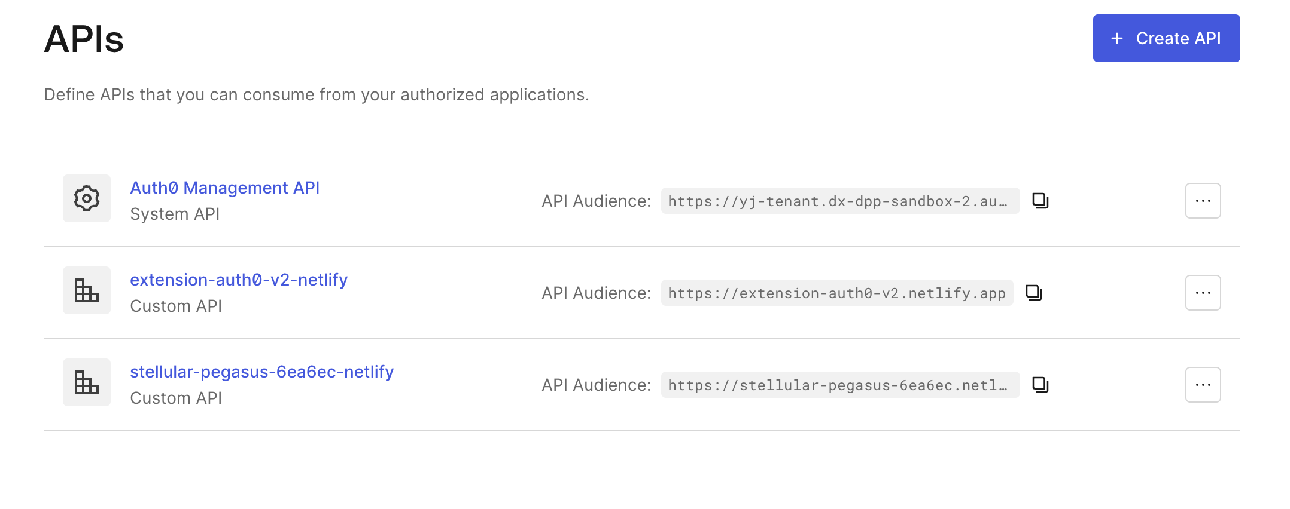Open more options for Auth0 Management API
The height and width of the screenshot is (509, 1290).
(x=1203, y=201)
